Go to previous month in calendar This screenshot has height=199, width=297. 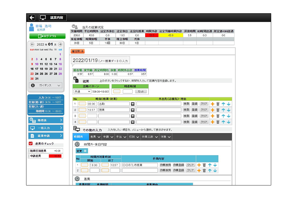click(32, 44)
